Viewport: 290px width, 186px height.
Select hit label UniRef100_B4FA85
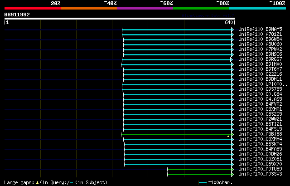coord(260,149)
